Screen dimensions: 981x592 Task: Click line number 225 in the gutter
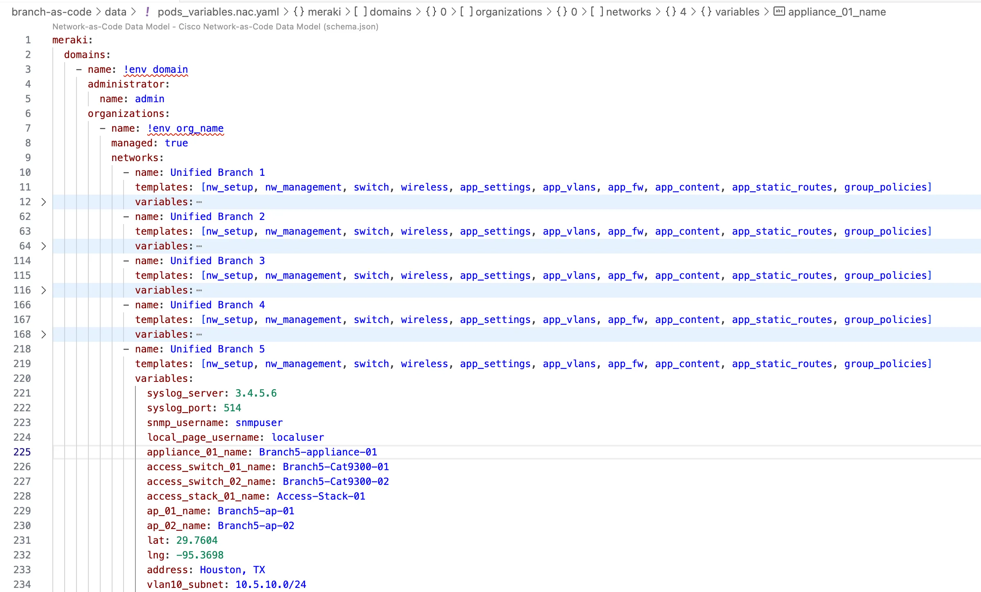pyautogui.click(x=22, y=452)
